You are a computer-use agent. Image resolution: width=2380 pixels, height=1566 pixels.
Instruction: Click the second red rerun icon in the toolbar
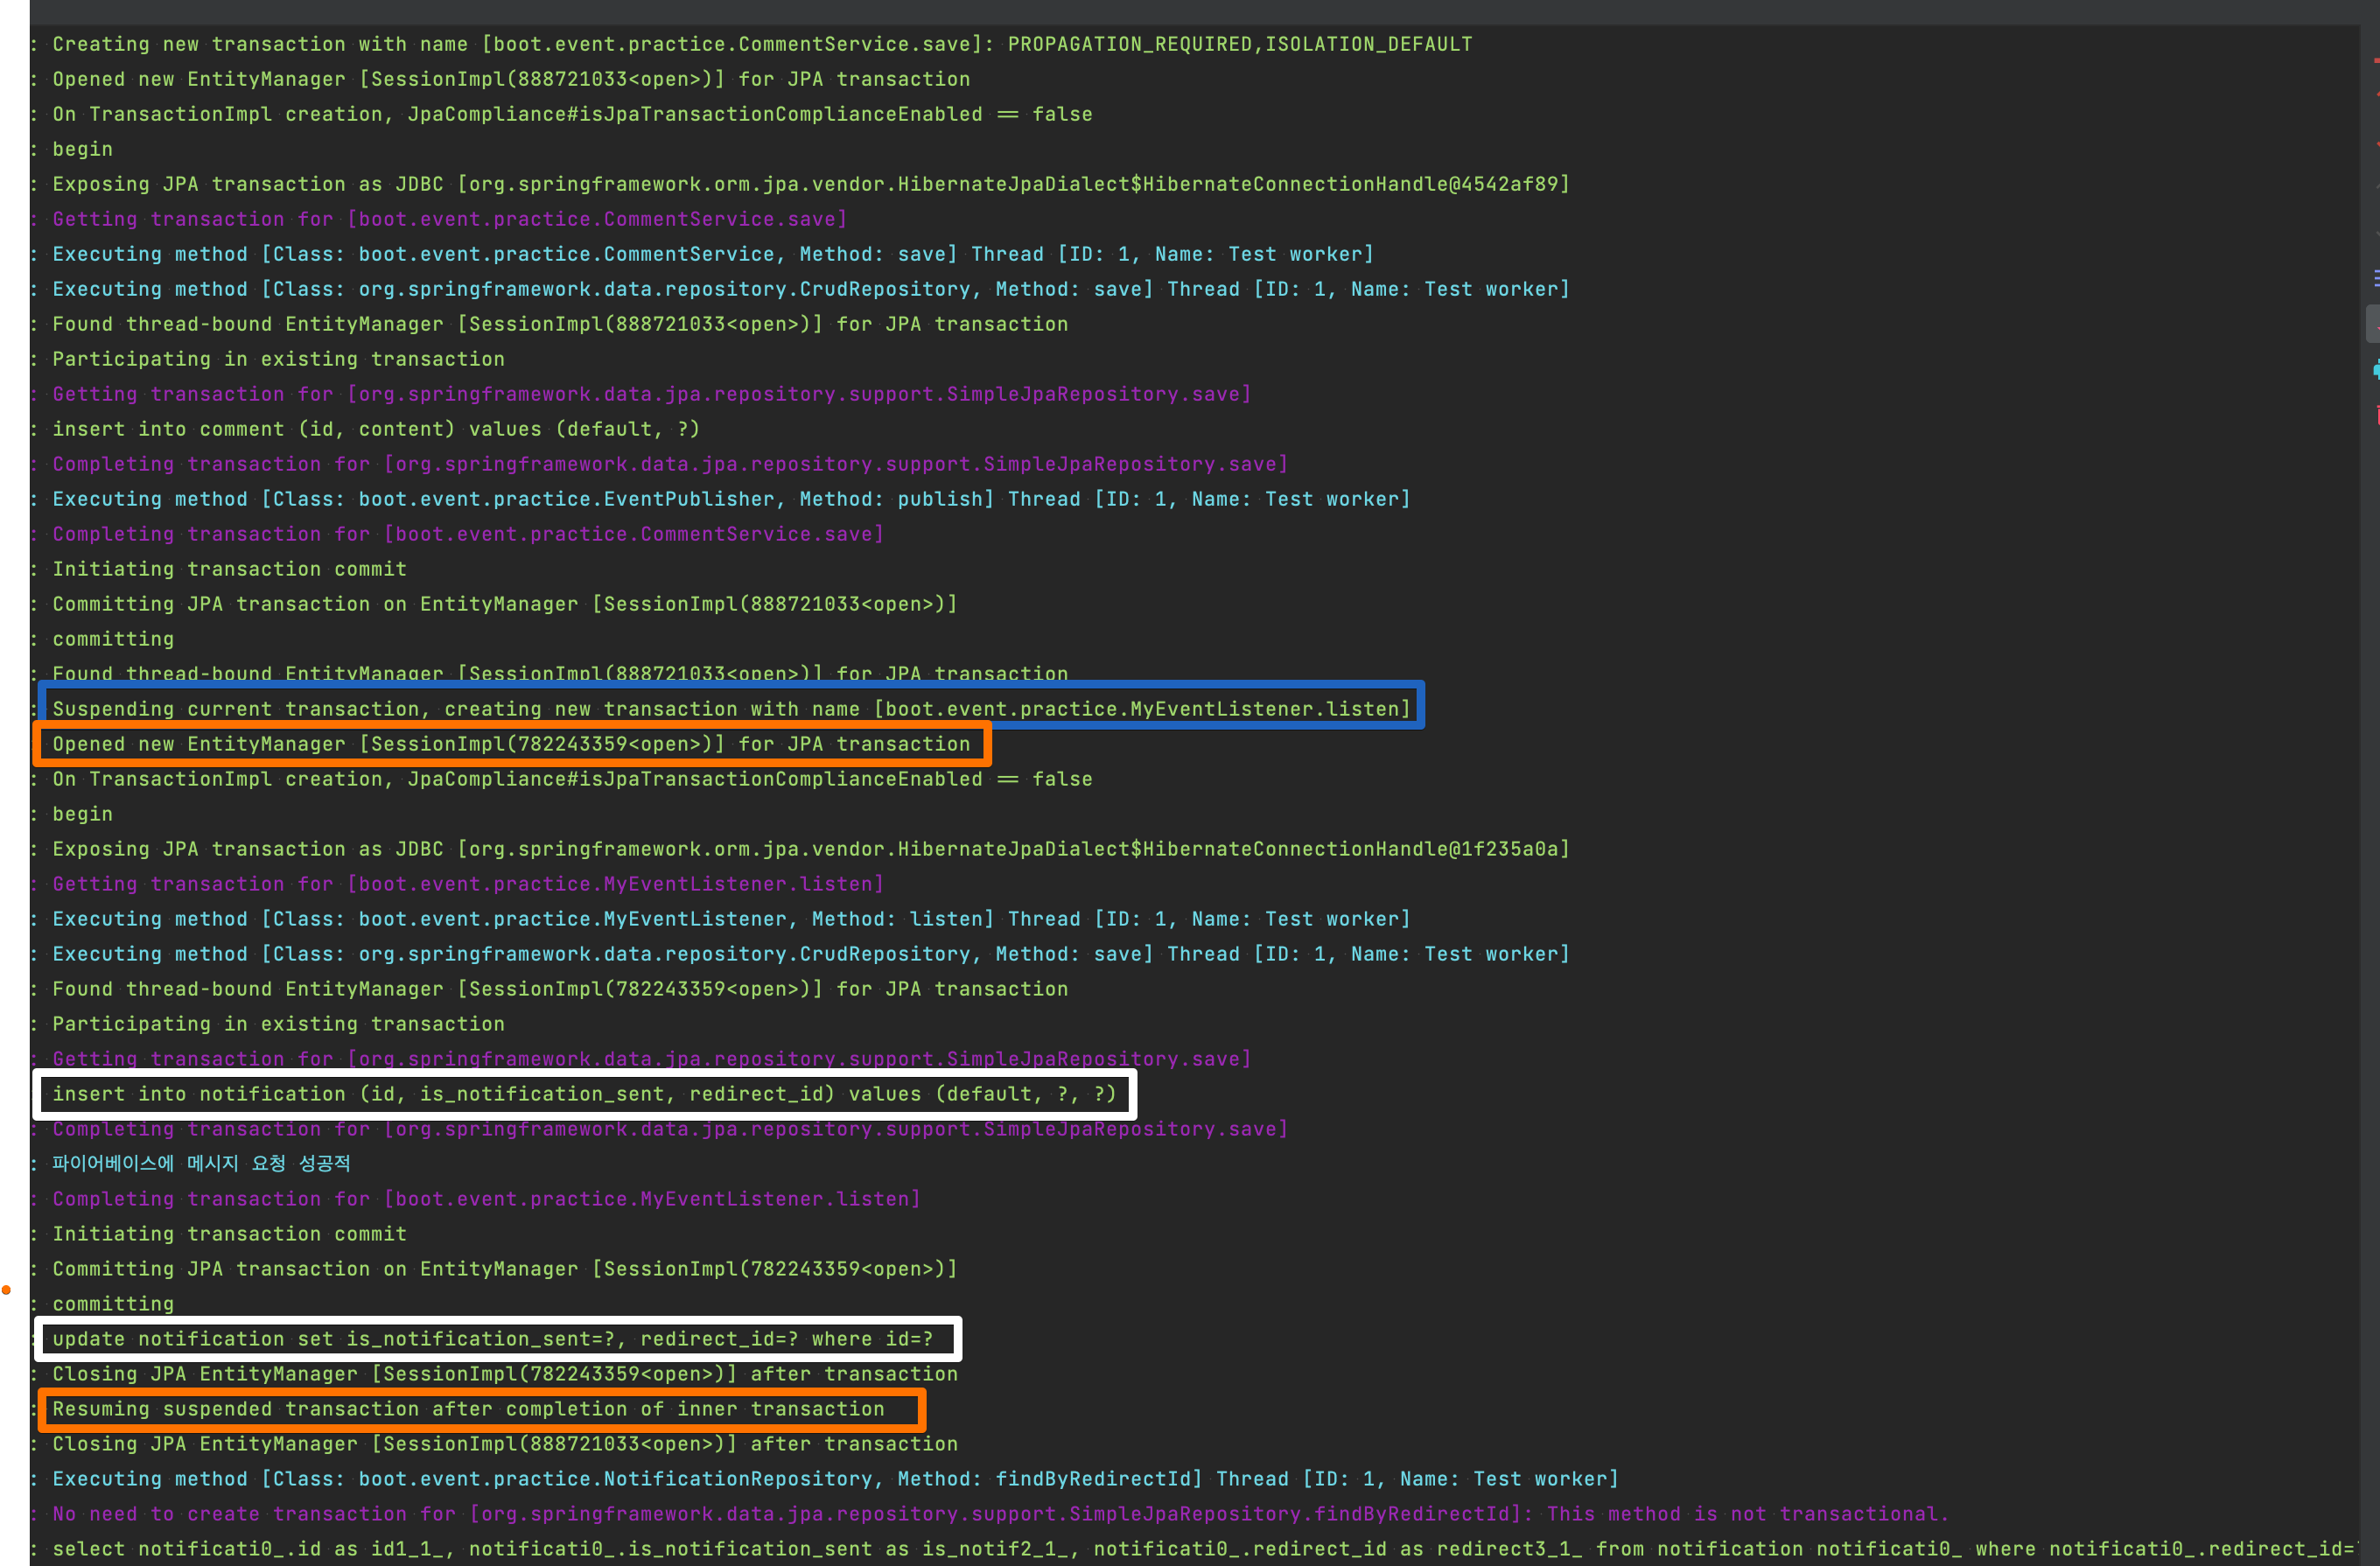[x=2377, y=144]
